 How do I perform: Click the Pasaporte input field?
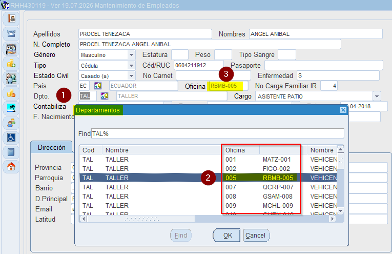point(324,65)
